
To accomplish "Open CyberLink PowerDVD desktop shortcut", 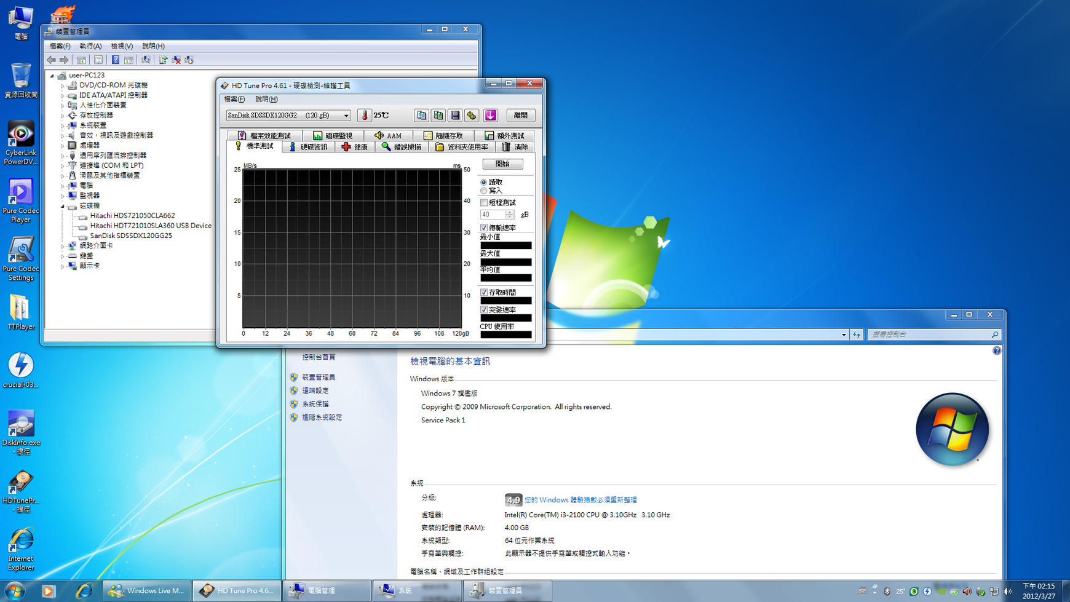I will [21, 143].
